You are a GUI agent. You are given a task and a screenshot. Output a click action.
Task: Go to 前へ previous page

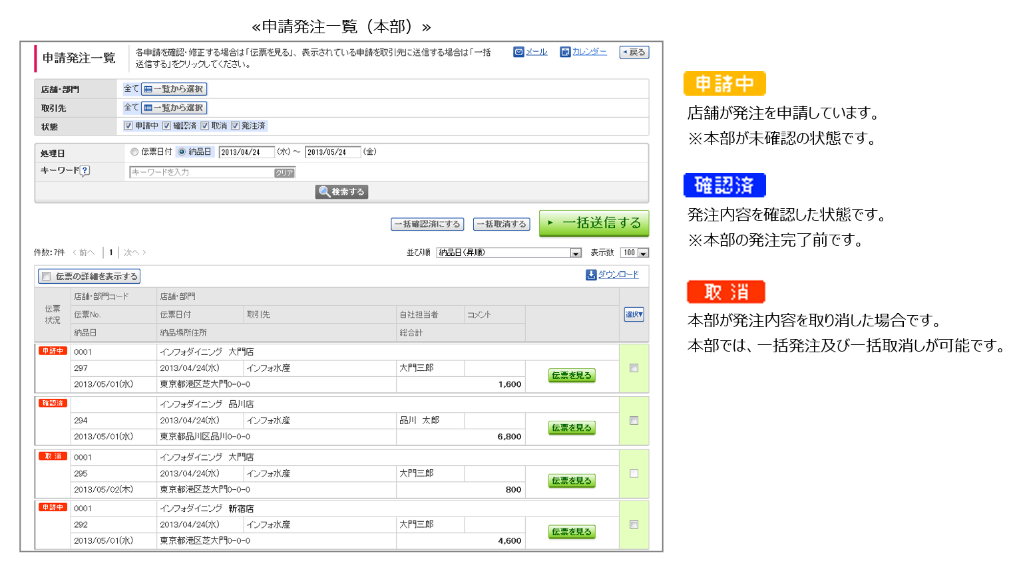tap(83, 253)
